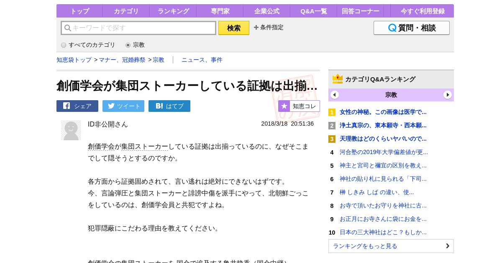Share the question on Facebook

coord(77,106)
